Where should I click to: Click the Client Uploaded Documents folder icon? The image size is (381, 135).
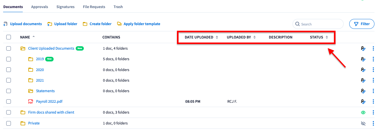(23, 48)
